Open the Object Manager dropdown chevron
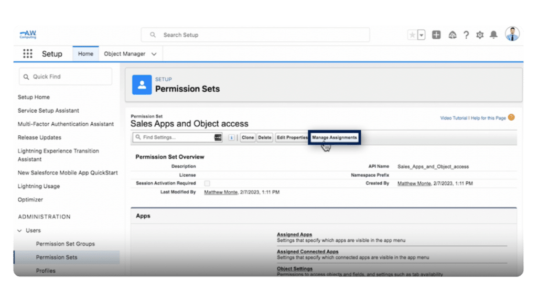This screenshot has height=302, width=537. pos(154,53)
